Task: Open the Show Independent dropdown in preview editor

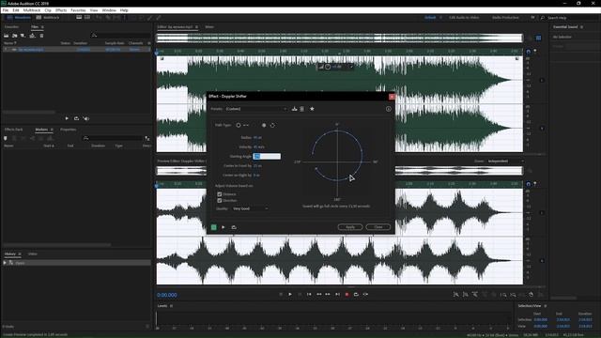Action: pos(505,161)
